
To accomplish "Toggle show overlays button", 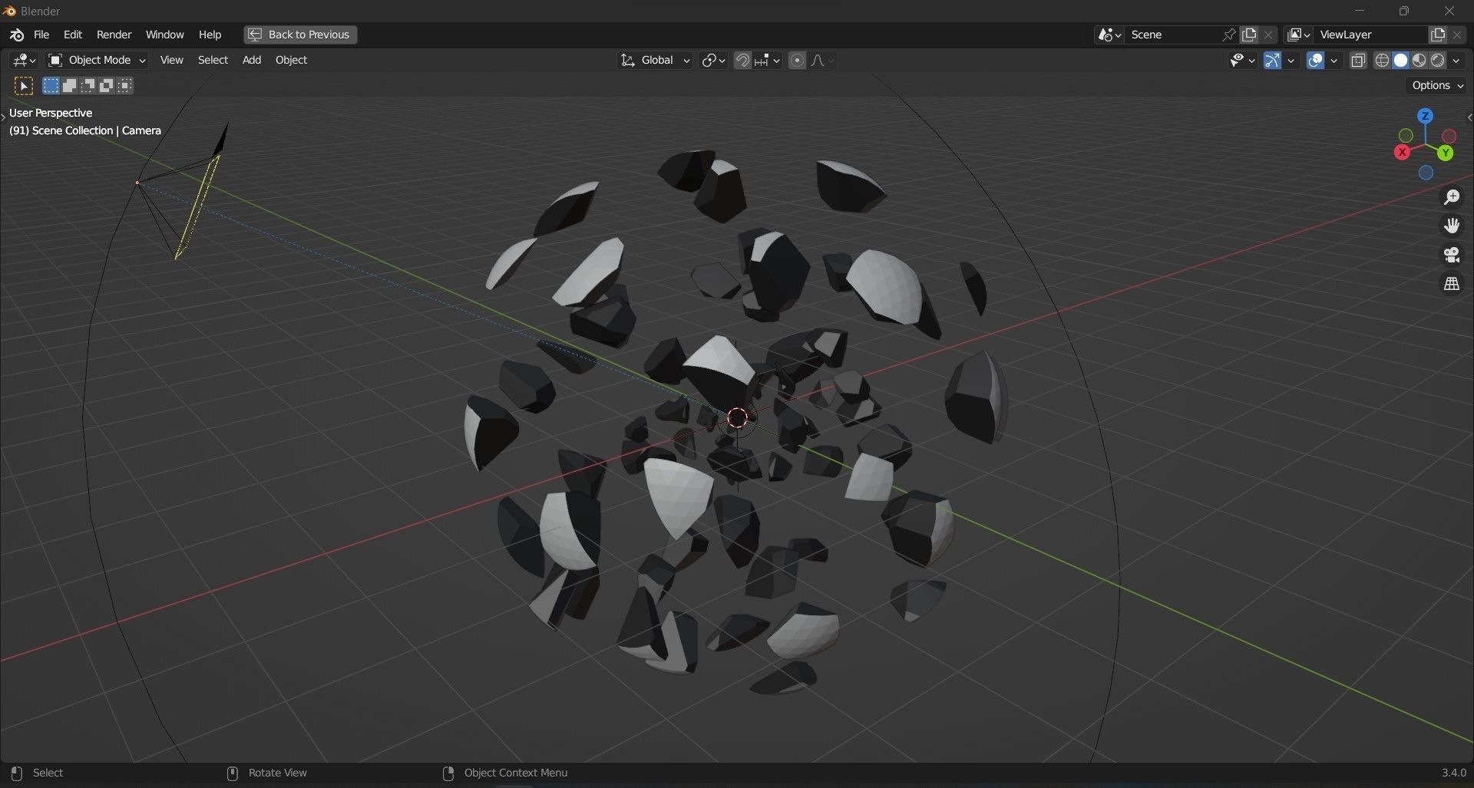I will (x=1315, y=60).
